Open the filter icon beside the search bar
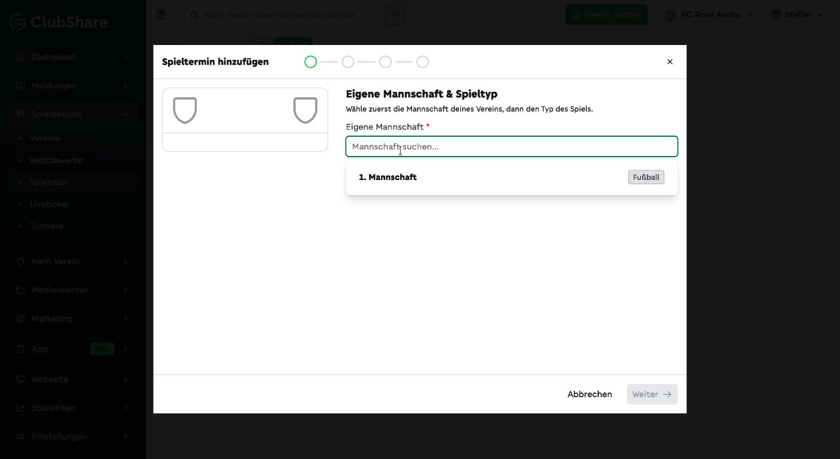The image size is (840, 459). [395, 14]
